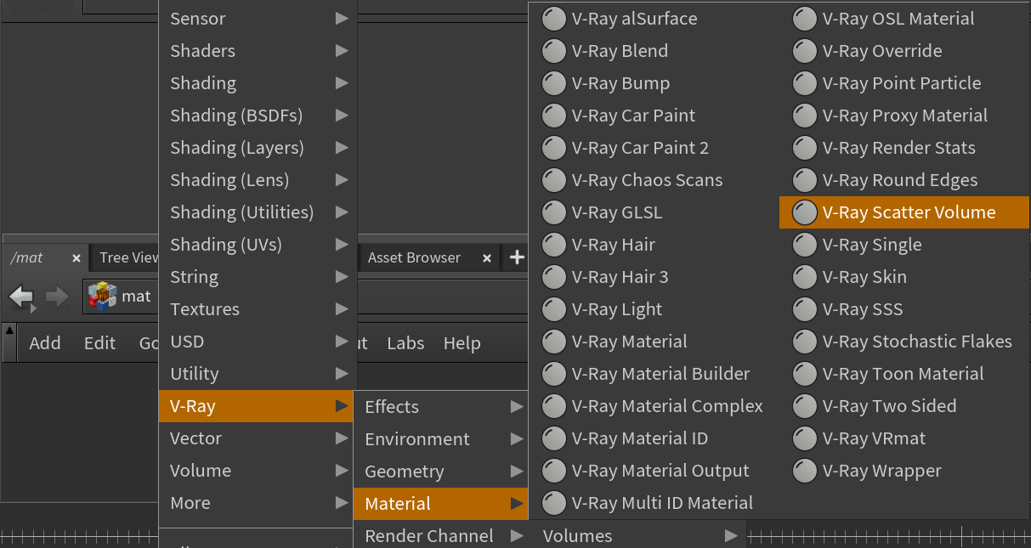Go forward with the right arrow button
Viewport: 1031px width, 548px height.
point(57,297)
